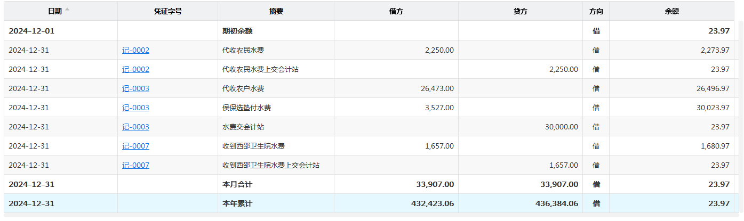Click the 432,423.06 yearly debit total
This screenshot has width=744, height=221.
[x=433, y=204]
